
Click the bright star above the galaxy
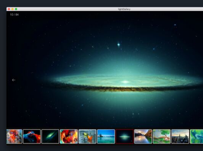click(x=118, y=45)
